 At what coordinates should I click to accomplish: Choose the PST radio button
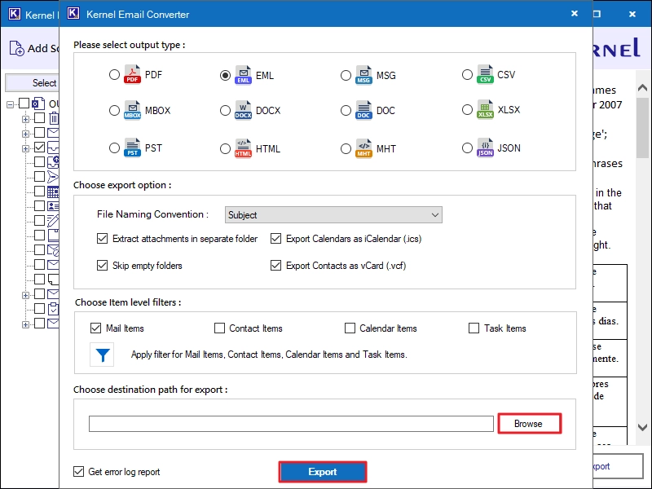pyautogui.click(x=114, y=148)
